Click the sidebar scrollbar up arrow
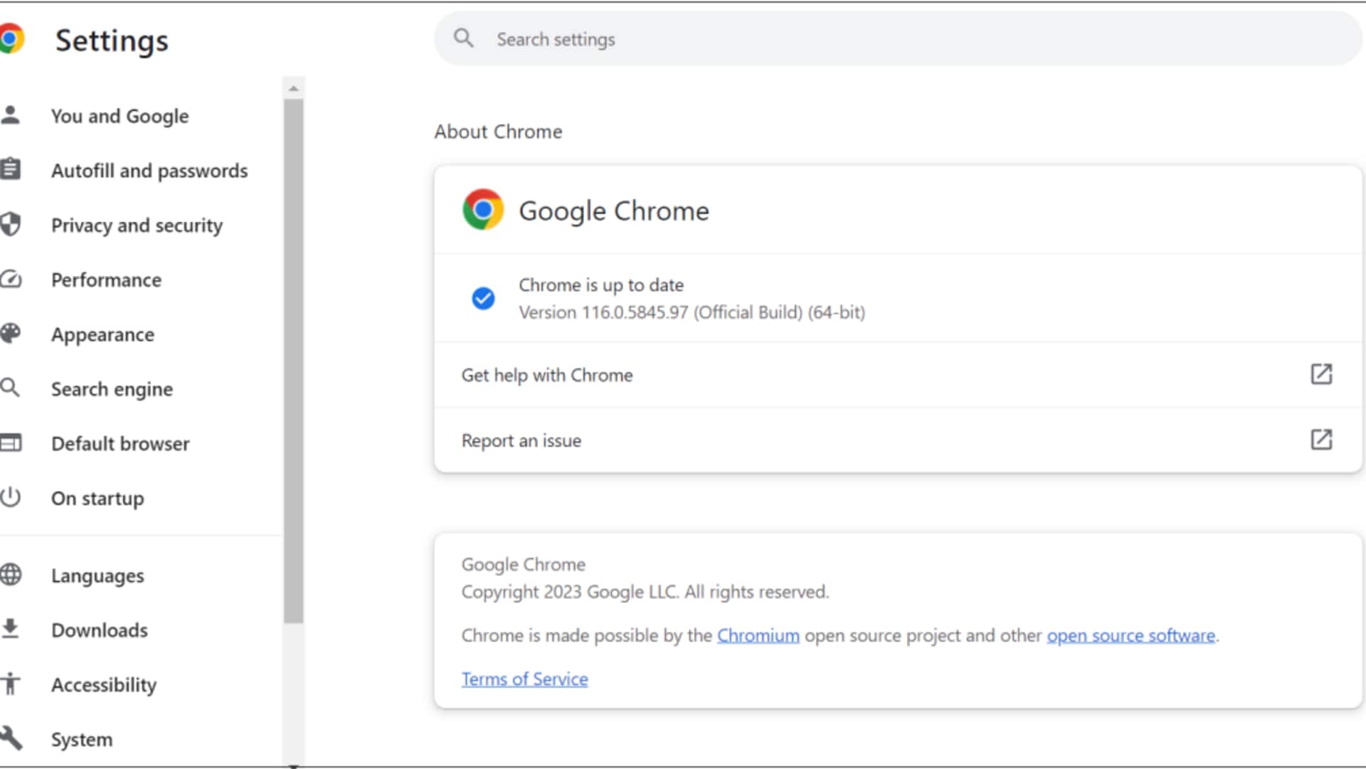This screenshot has height=769, width=1366. click(x=293, y=88)
